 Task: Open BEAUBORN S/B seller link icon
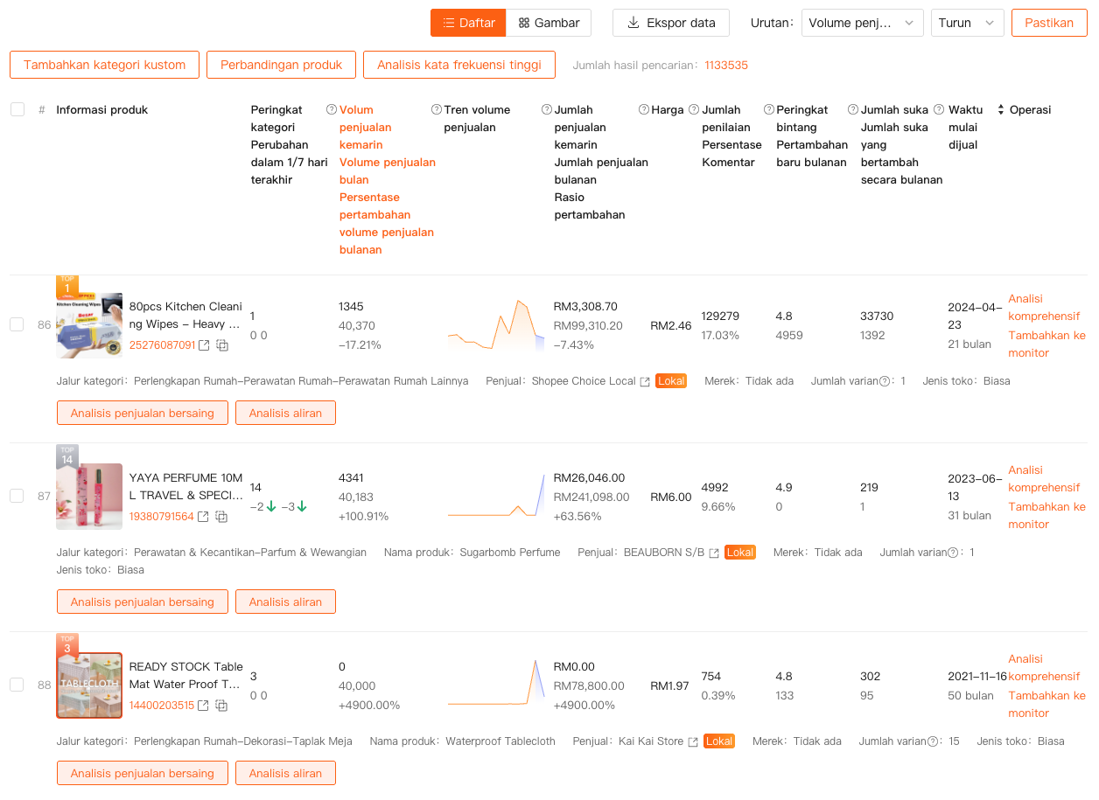coord(714,553)
